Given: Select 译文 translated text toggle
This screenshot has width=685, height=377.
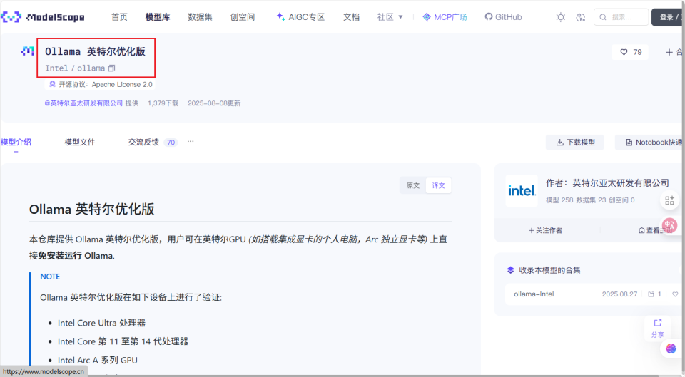Looking at the screenshot, I should click(438, 185).
